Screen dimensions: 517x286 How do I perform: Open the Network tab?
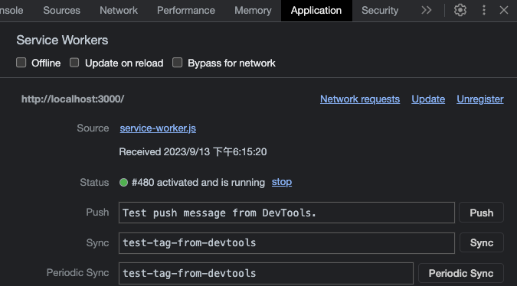pos(119,11)
